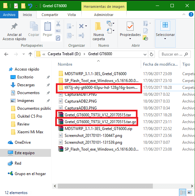Click the Nueva carpeta folder icon

98,26
